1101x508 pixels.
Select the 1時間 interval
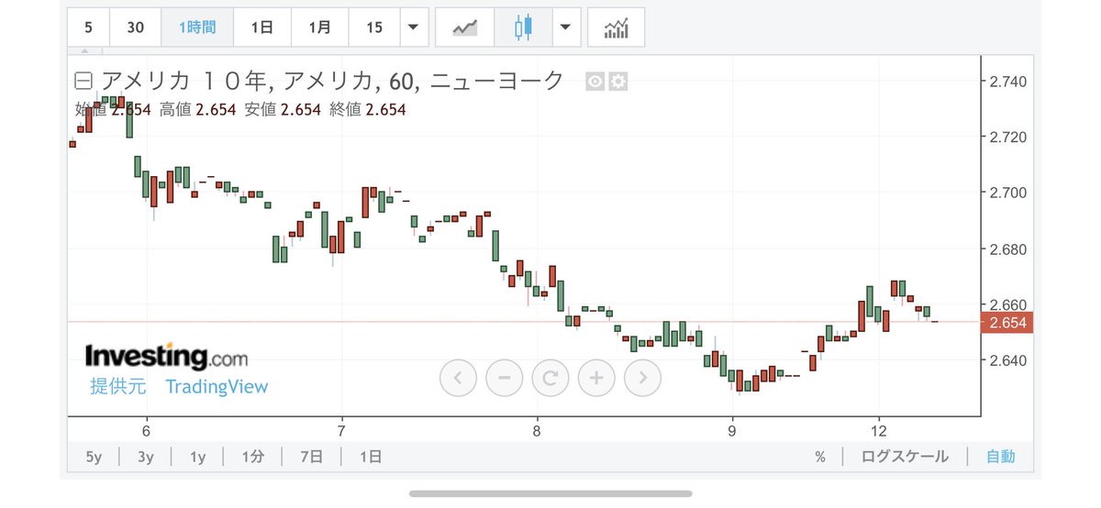[196, 28]
